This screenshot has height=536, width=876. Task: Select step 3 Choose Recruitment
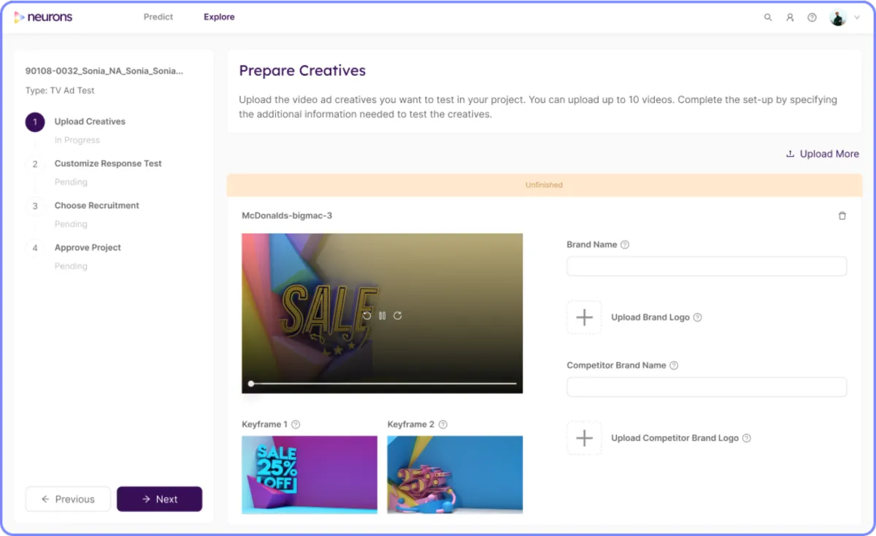tap(96, 205)
